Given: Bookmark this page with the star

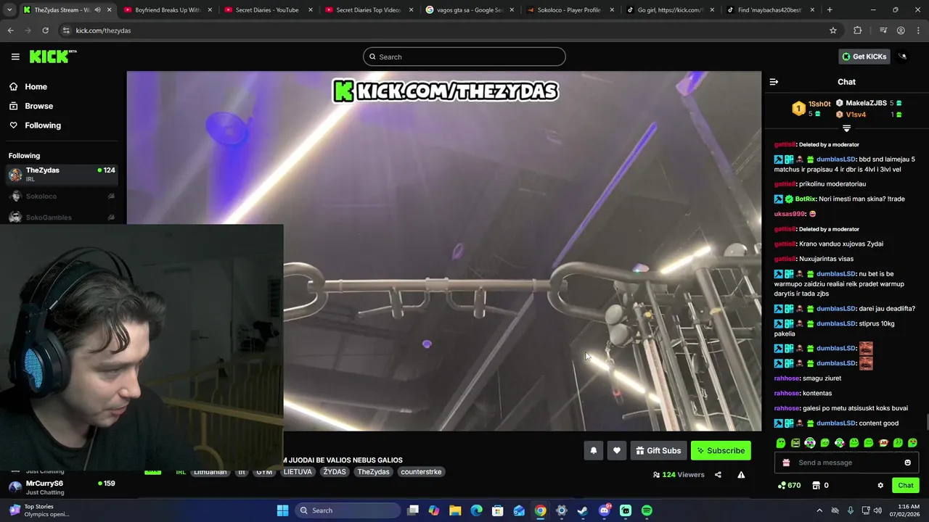Looking at the screenshot, I should 833,30.
